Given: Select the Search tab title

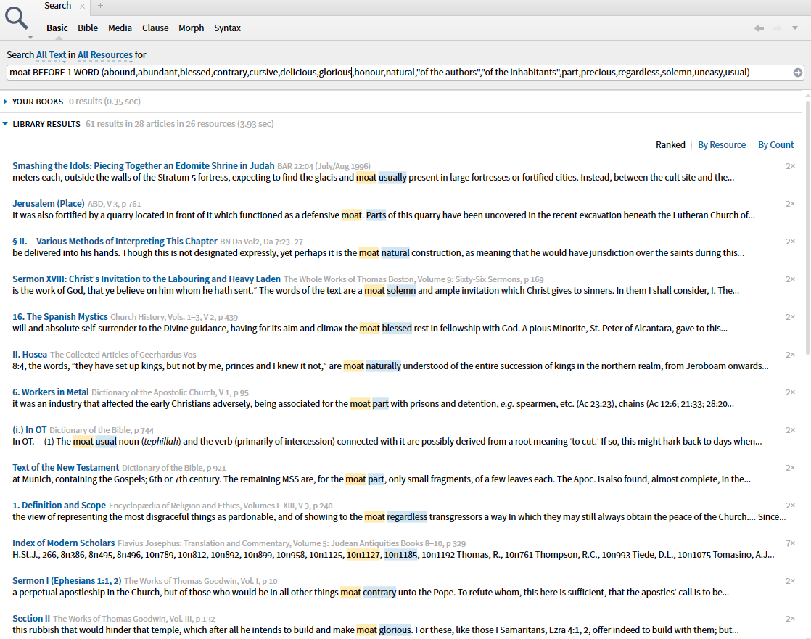Looking at the screenshot, I should pos(57,6).
